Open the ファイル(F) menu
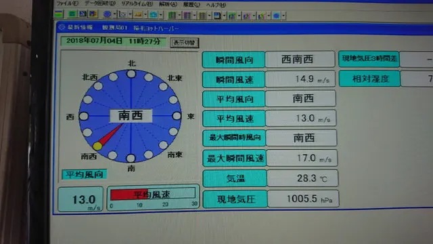The height and width of the screenshot is (244, 433). 67,3
